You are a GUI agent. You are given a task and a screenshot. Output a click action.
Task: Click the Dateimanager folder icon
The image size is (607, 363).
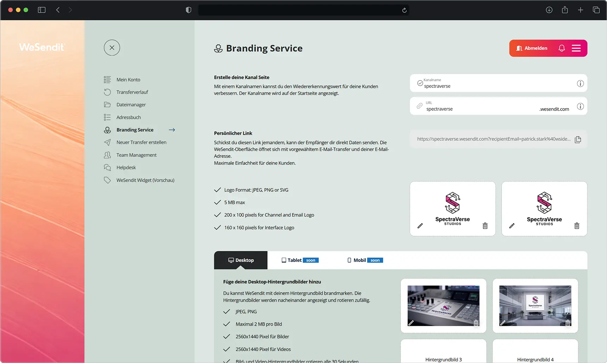(x=107, y=105)
